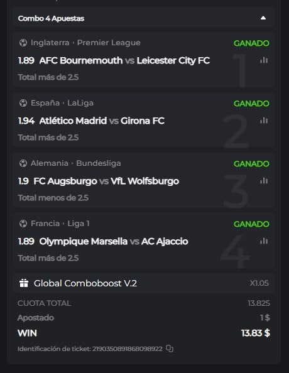Collapse the Combo 4 Apuestas section
This screenshot has height=373, width=289.
click(x=263, y=18)
